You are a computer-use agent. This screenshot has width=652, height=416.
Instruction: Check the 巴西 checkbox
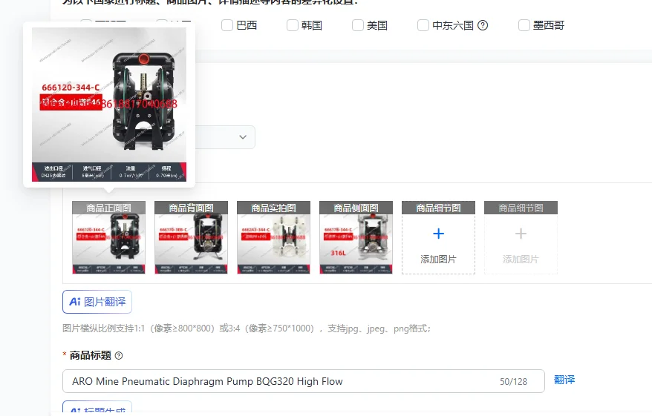coord(227,25)
